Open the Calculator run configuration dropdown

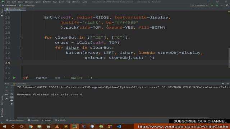coord(200,5)
